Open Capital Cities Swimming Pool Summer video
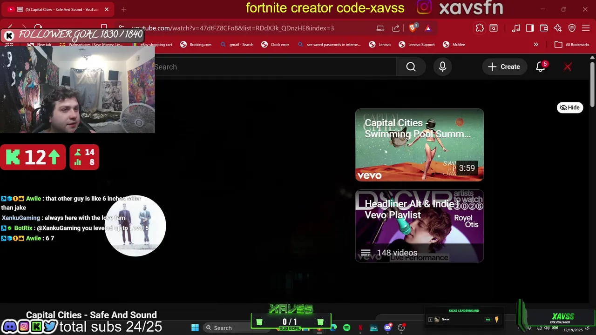The height and width of the screenshot is (335, 596). click(x=419, y=145)
